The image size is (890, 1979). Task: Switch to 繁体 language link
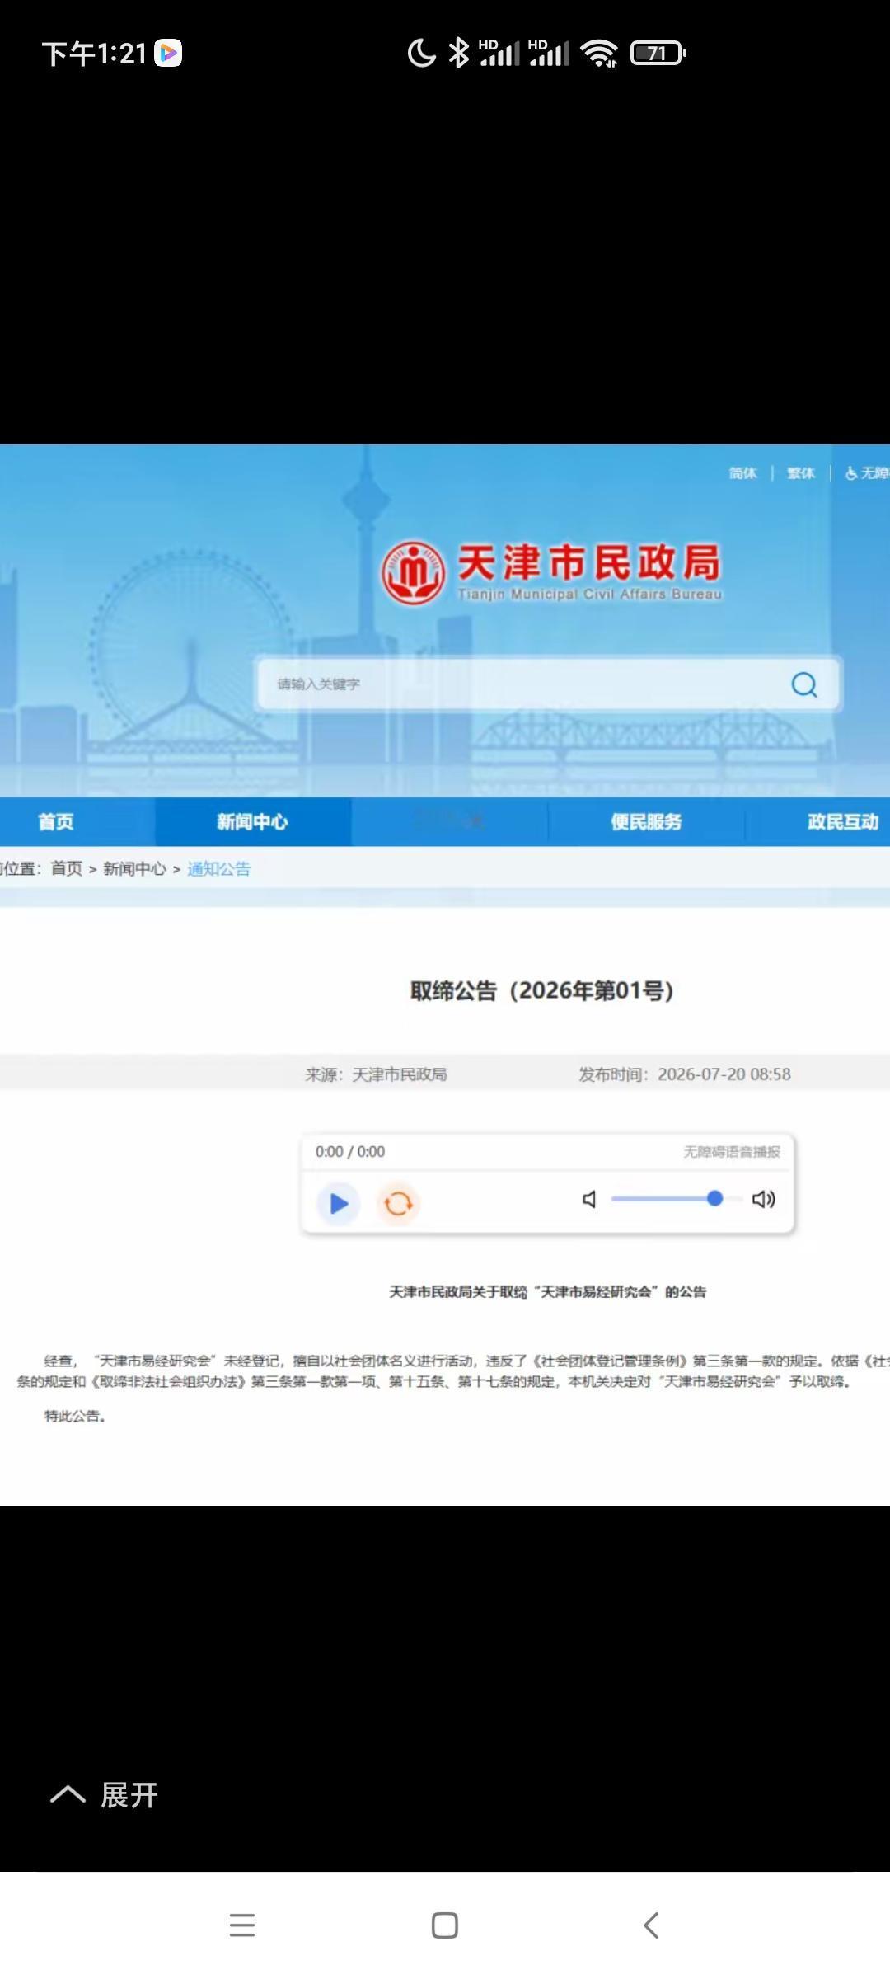coord(800,472)
